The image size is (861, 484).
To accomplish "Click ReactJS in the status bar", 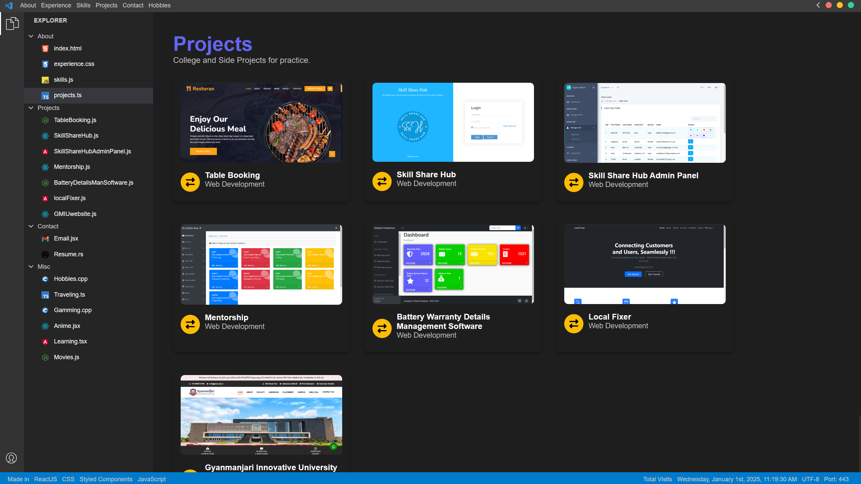I will pyautogui.click(x=46, y=479).
